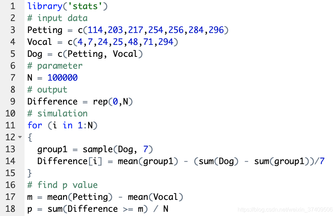Click the value 100000 on line 7
The height and width of the screenshot is (216, 336).
point(63,78)
